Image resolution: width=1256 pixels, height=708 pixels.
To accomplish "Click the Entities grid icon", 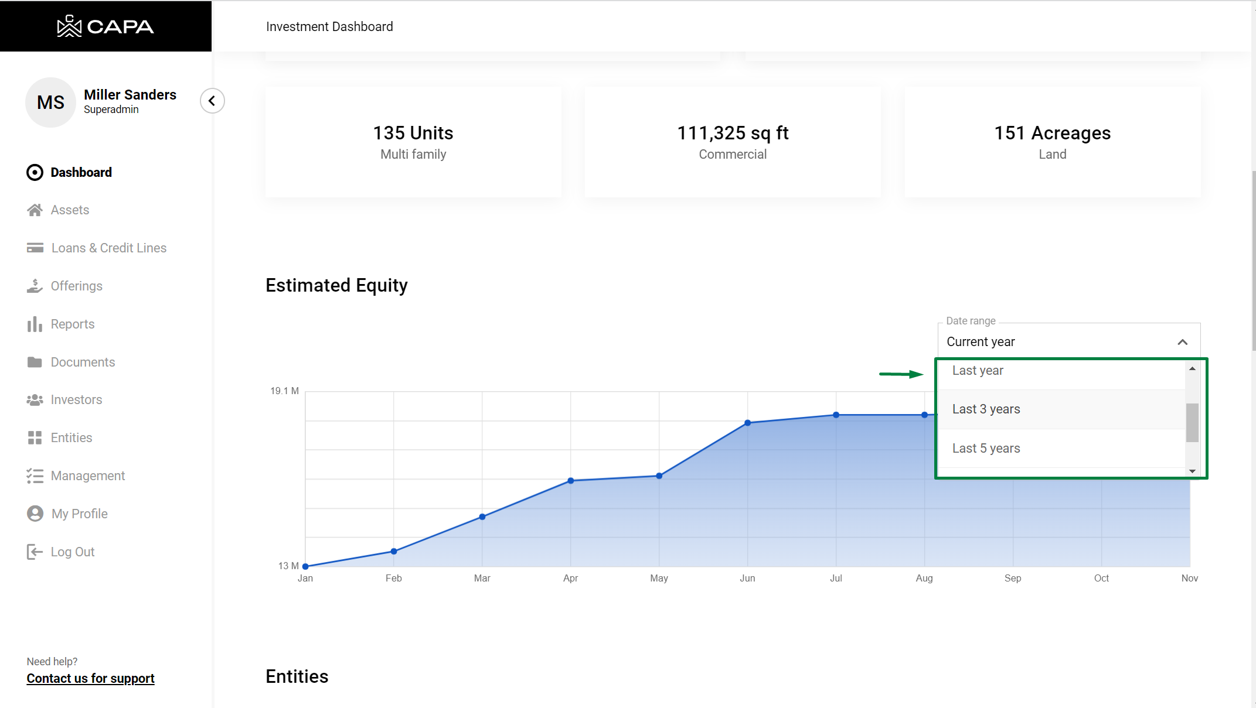I will [35, 438].
